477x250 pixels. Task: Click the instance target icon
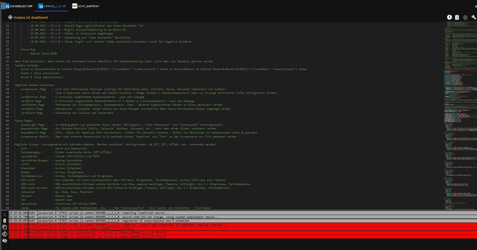[10, 17]
